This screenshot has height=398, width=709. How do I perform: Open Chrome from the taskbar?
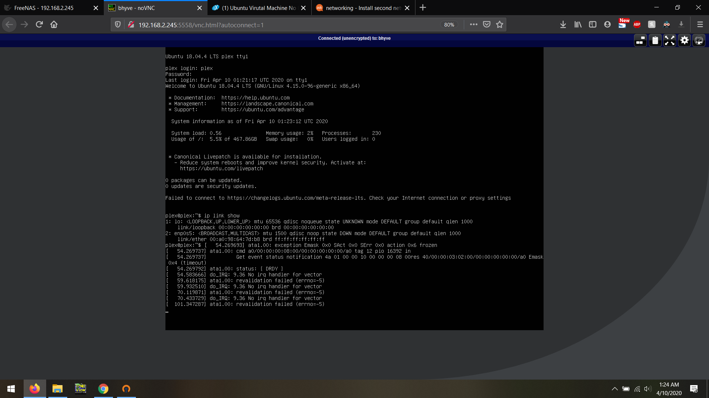[103, 389]
